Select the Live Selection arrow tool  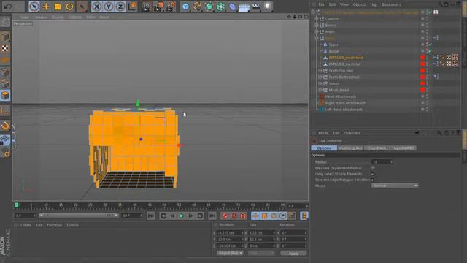tap(34, 7)
